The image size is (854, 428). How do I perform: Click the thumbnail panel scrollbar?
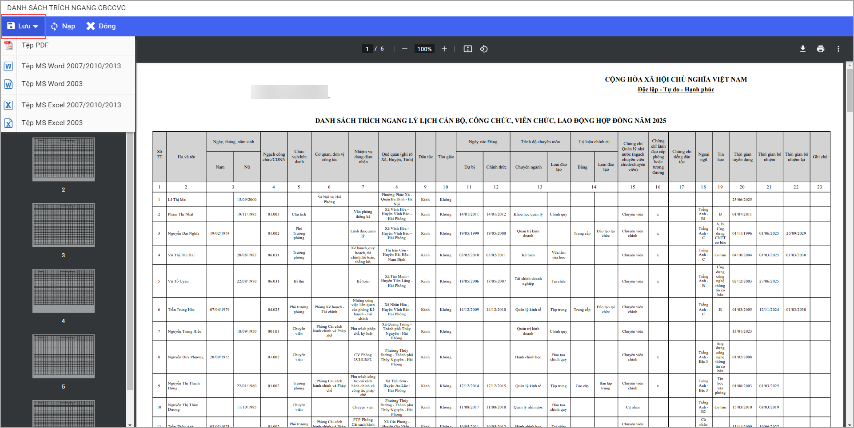click(x=130, y=262)
